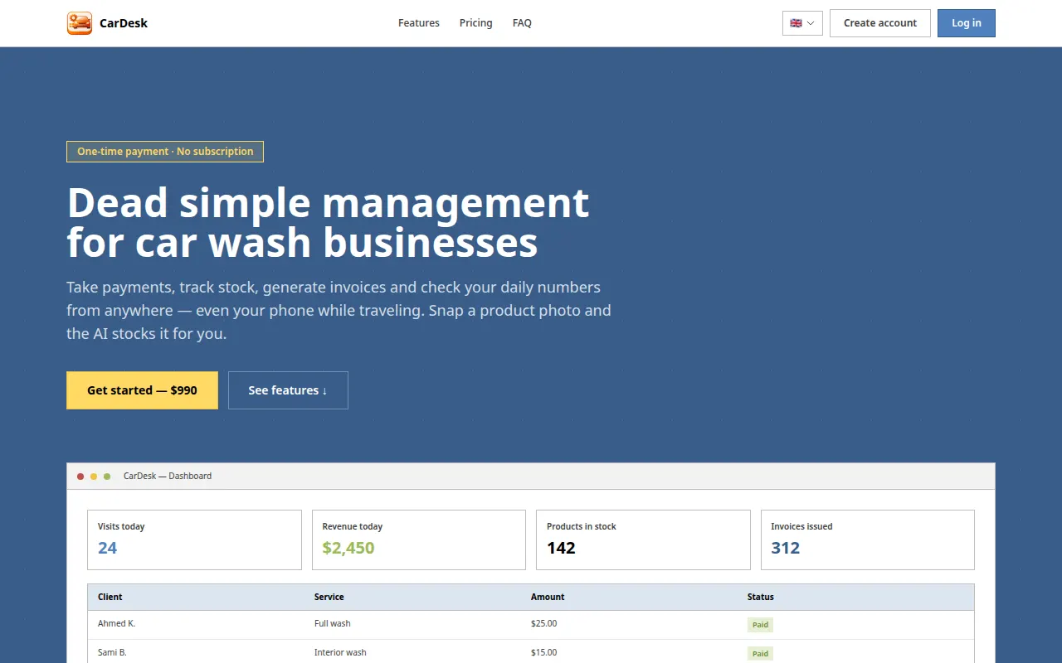Click the Products in stock 142 value
This screenshot has height=663, width=1062.
pos(561,548)
